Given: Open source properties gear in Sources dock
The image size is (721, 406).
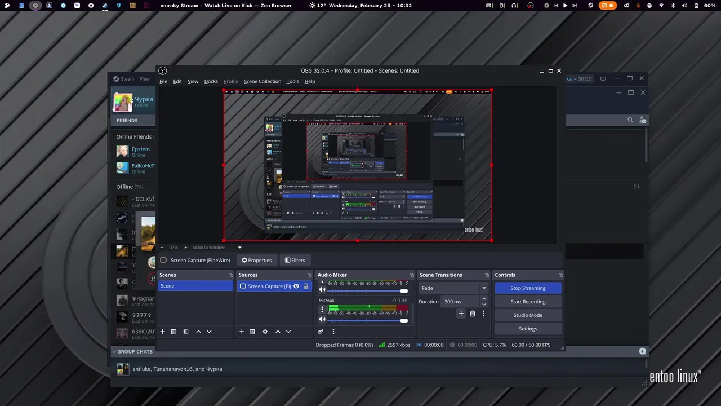Looking at the screenshot, I should (x=265, y=332).
